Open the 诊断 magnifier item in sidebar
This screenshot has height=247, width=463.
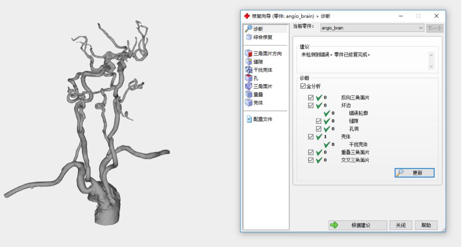pos(249,29)
